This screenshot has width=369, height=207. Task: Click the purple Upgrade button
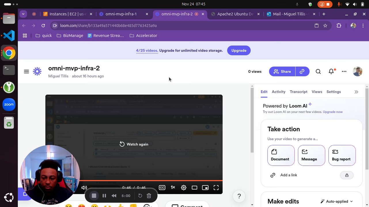click(239, 51)
